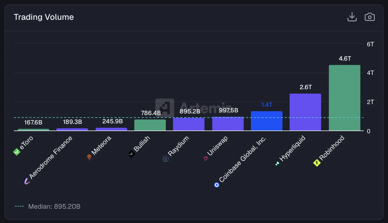The width and height of the screenshot is (388, 223).
Task: Click the Median: 895.20B legend entry
Action: [x=48, y=206]
